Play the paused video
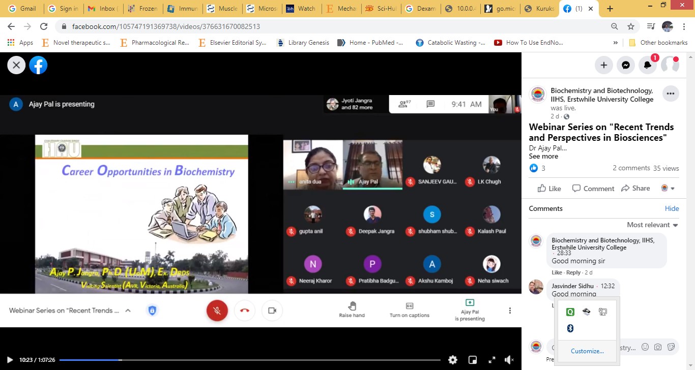Viewport: 695px width, 370px height. 10,360
